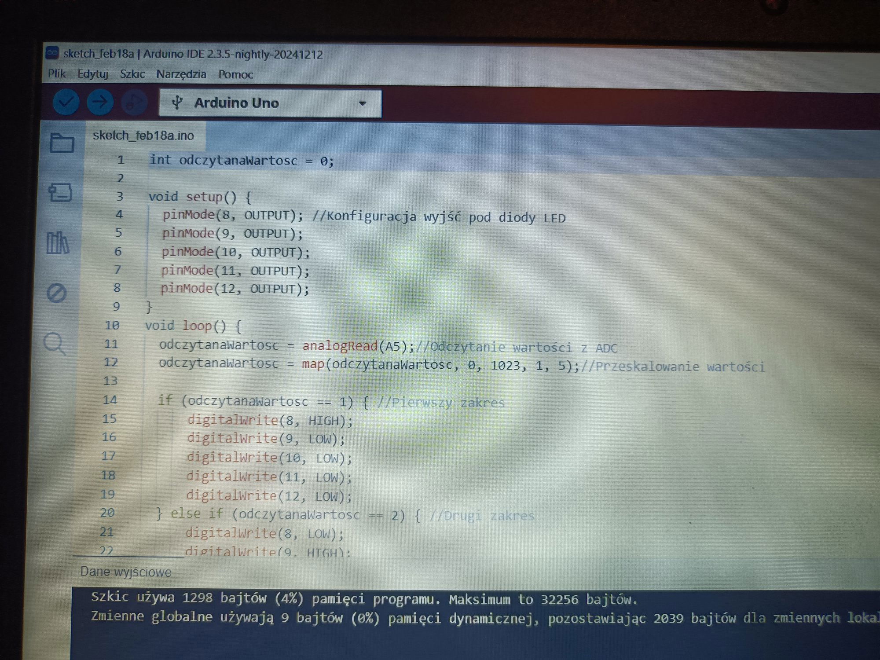Open the Arduino Uno board selector dropdown
This screenshot has width=880, height=660.
pos(270,103)
